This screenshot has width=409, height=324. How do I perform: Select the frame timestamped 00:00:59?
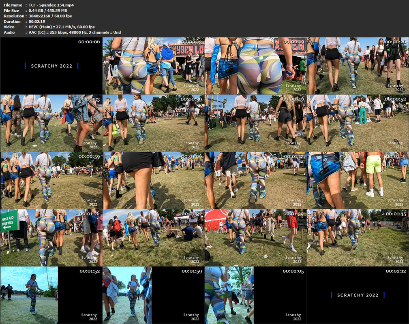(x=51, y=180)
